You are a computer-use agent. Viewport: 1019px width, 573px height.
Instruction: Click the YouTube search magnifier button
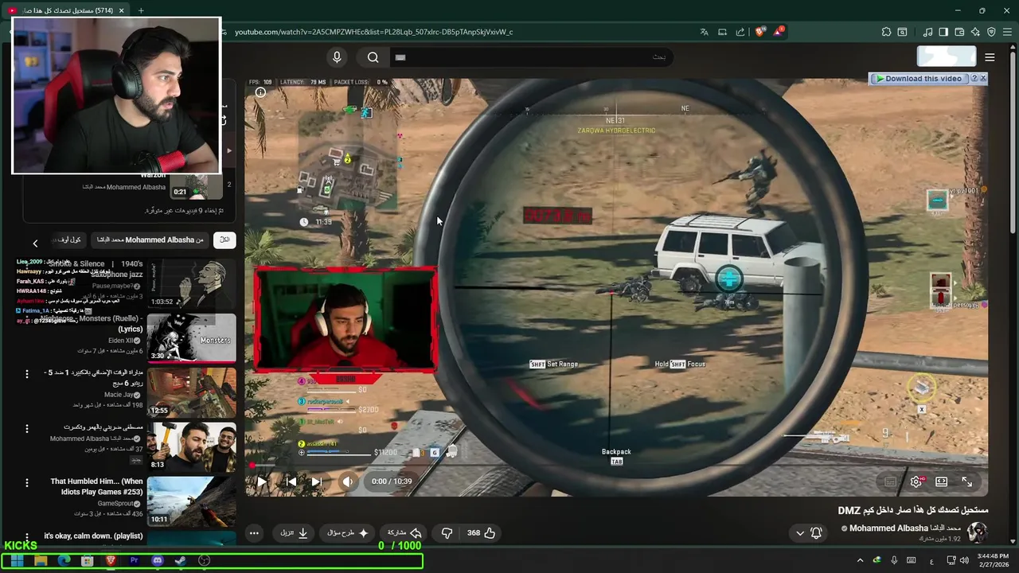373,57
